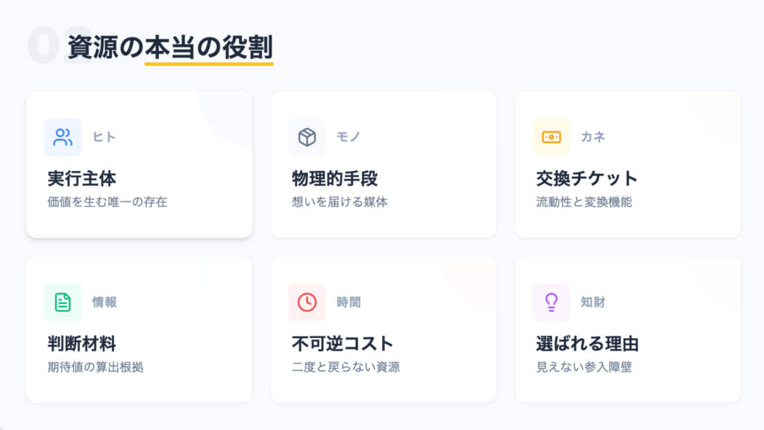Screen dimensions: 764x430
Task: Click the yellow underline beneath the title
Action: point(209,63)
